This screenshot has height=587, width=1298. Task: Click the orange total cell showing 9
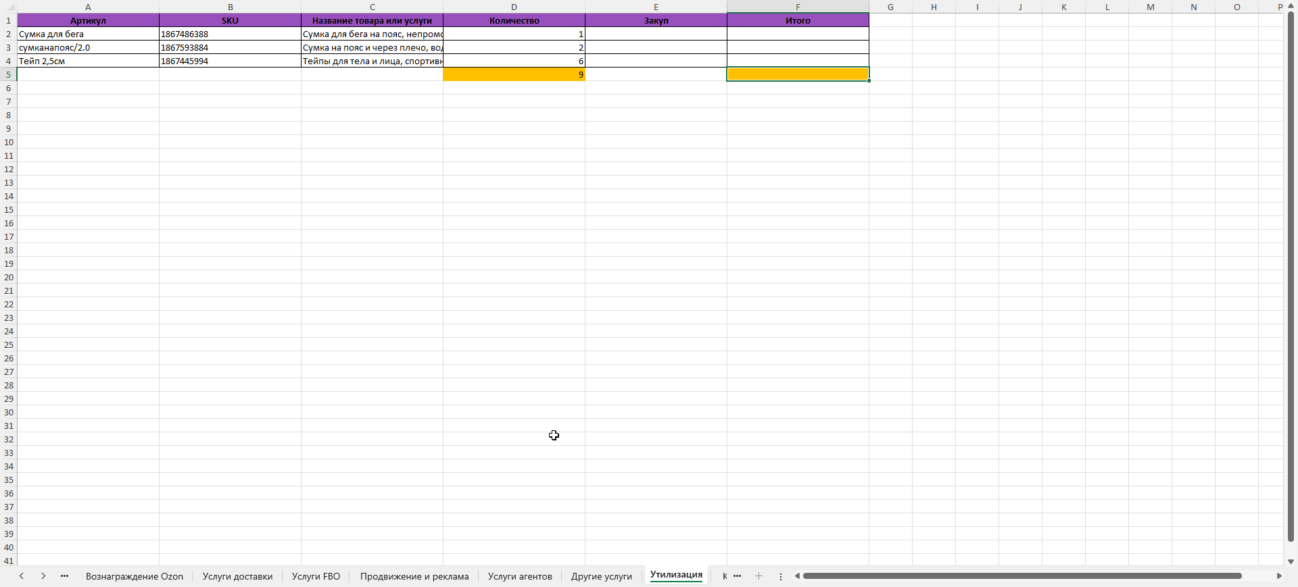coord(514,74)
